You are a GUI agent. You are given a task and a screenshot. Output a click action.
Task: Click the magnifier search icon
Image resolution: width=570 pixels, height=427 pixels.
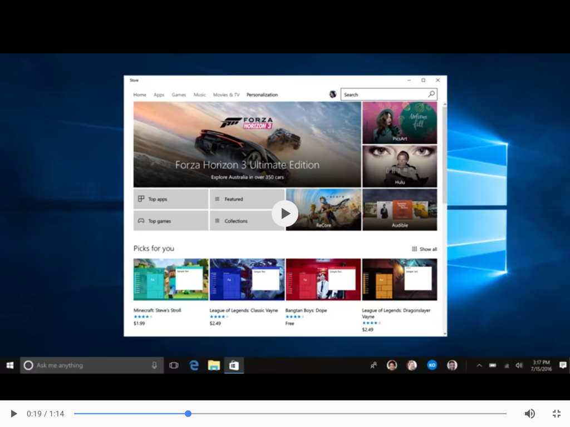[x=431, y=95]
